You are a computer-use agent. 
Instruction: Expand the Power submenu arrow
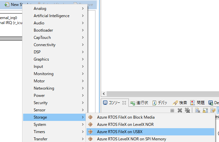point(83,96)
